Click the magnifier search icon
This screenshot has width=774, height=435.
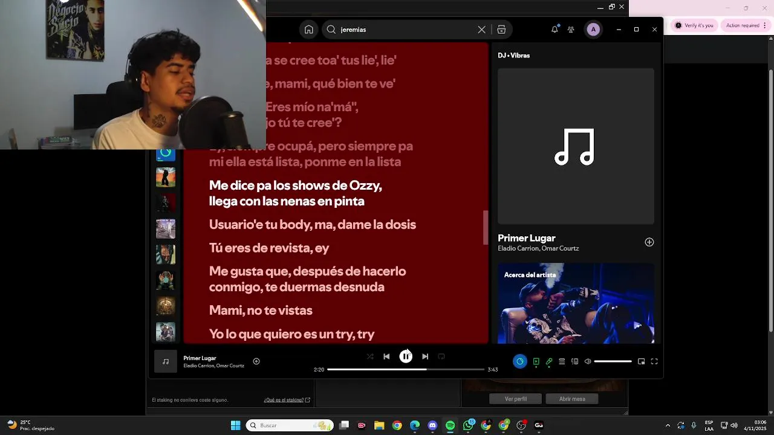331,30
